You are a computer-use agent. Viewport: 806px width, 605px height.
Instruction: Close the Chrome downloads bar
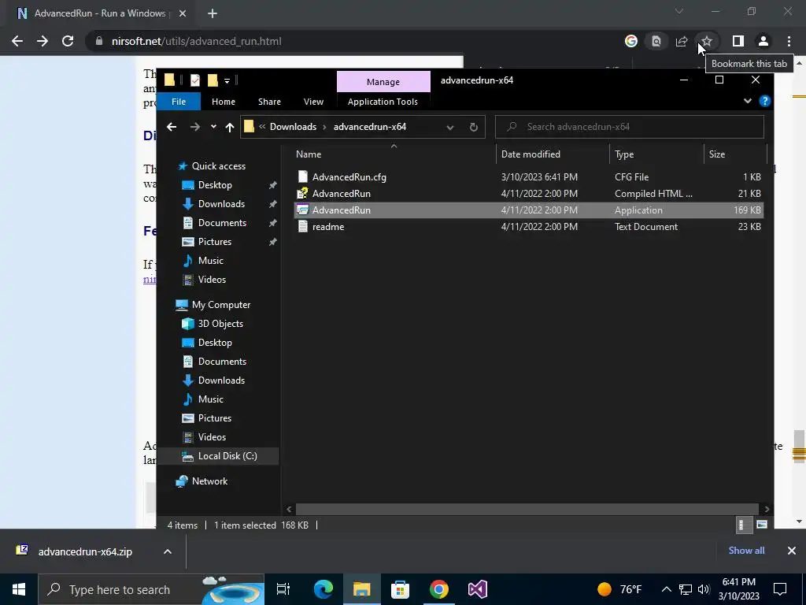click(x=792, y=551)
